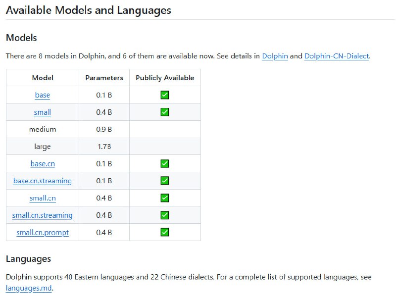The image size is (396, 298).
Task: Open the base model link
Action: (43, 95)
